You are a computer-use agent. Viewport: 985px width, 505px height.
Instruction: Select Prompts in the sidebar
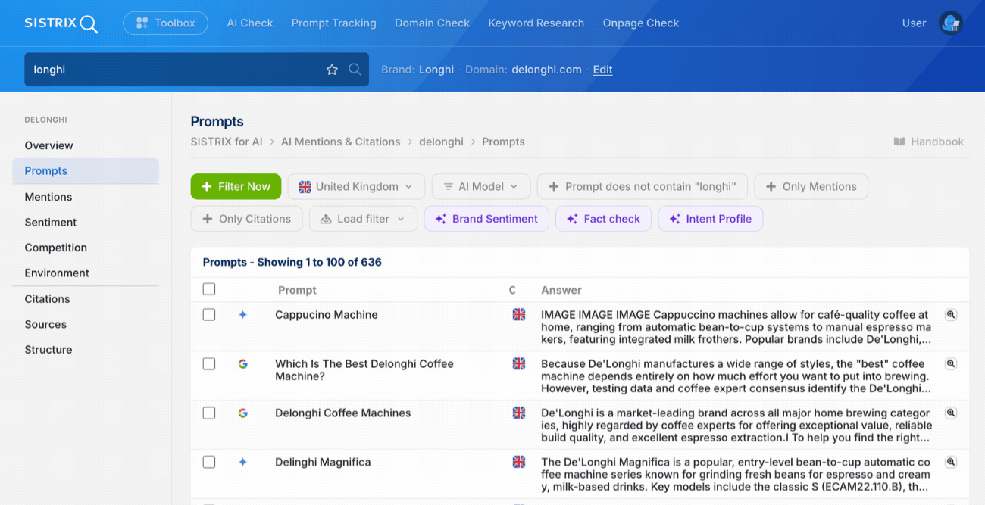(86, 171)
